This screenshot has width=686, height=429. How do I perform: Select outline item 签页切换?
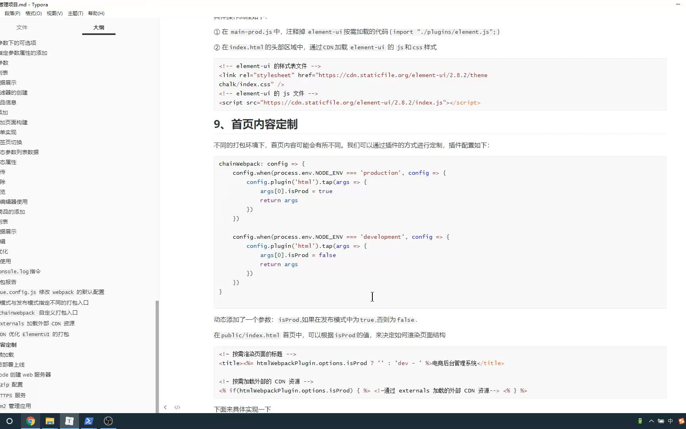(x=11, y=142)
